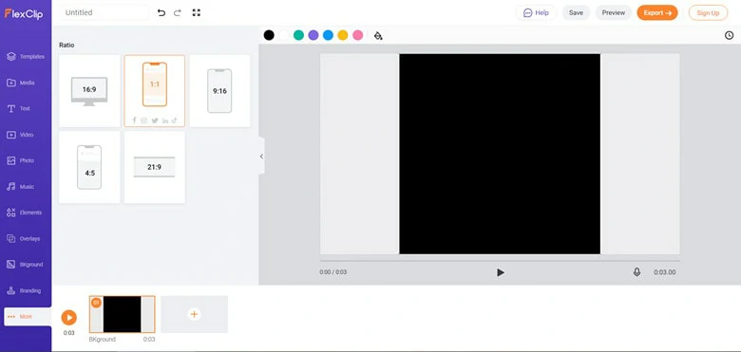
Task: Pick the purple color swatch
Action: (313, 35)
